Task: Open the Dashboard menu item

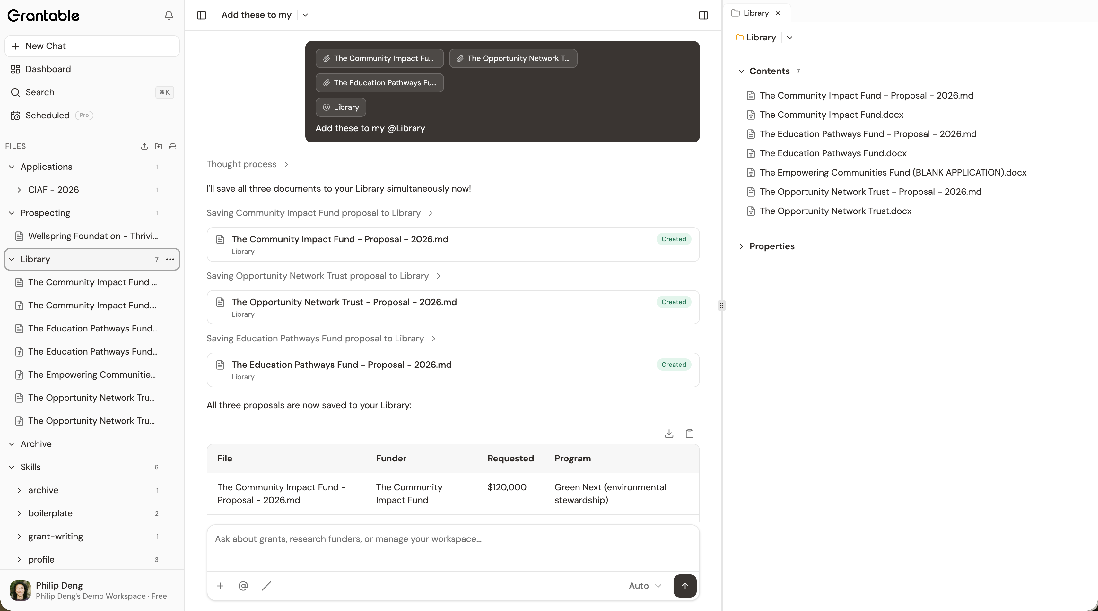Action: 48,69
